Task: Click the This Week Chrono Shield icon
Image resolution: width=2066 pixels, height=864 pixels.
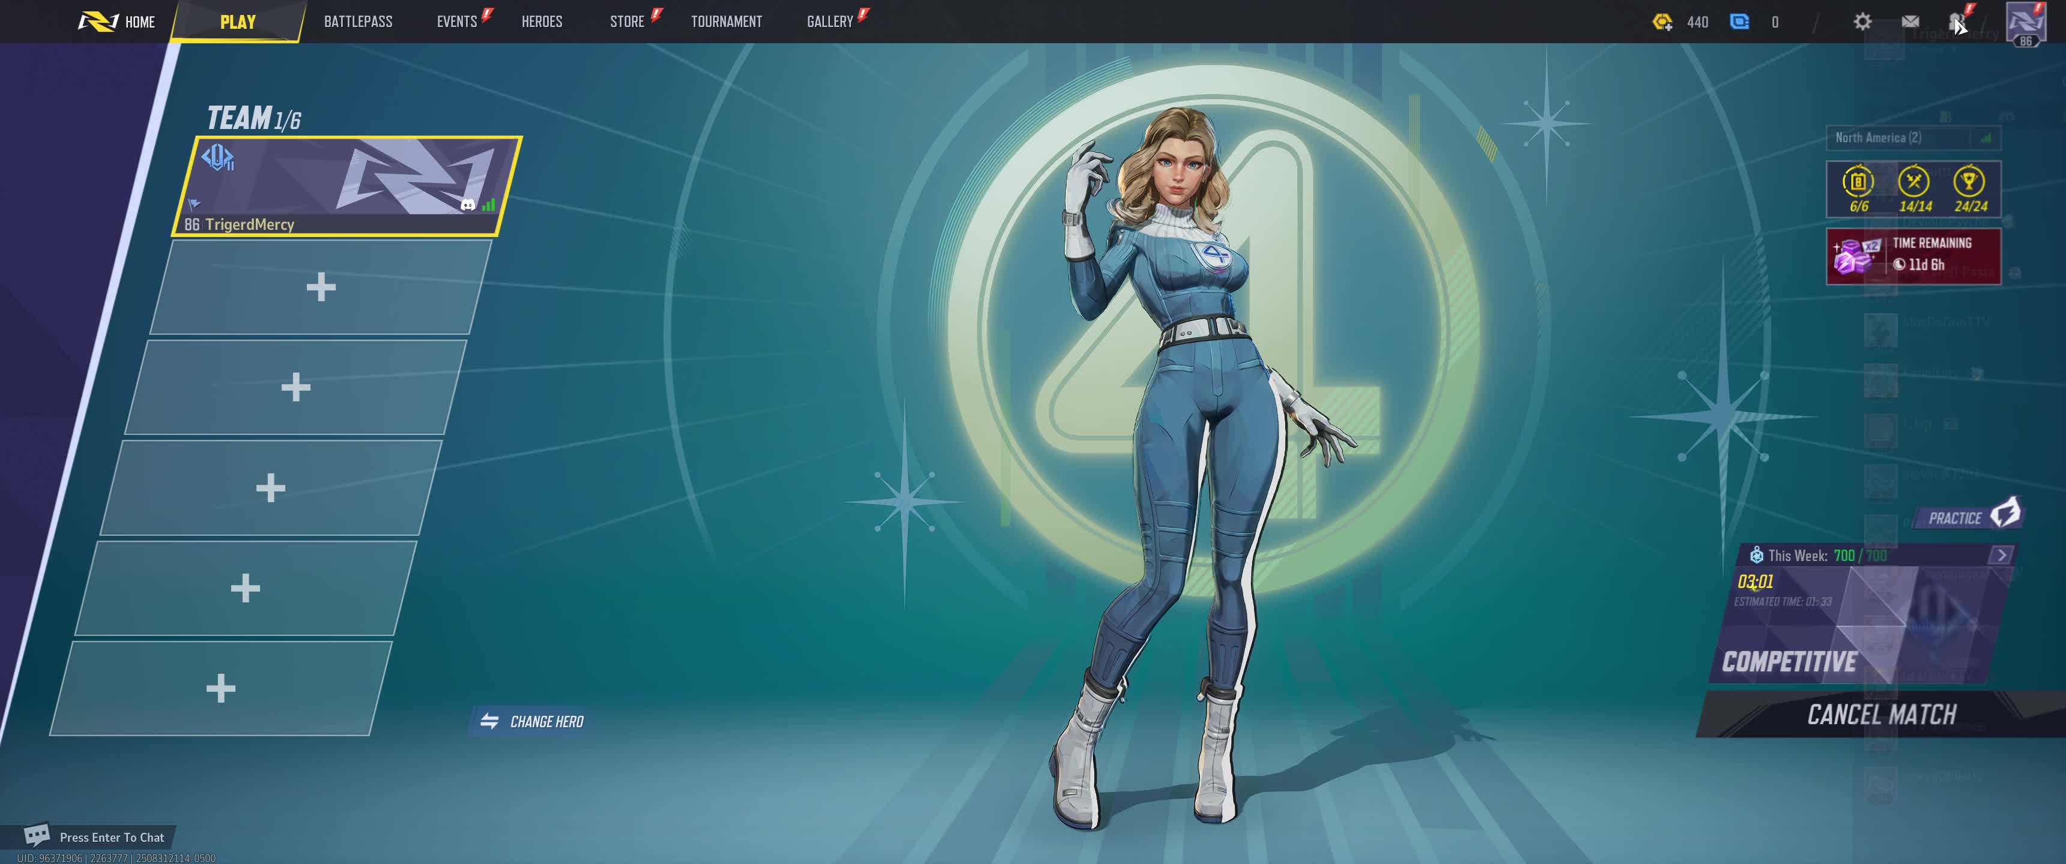Action: [x=1757, y=554]
